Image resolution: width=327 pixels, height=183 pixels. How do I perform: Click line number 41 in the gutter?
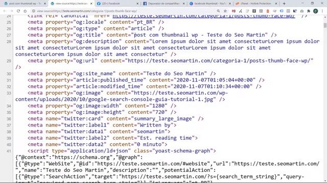[x=9, y=151]
